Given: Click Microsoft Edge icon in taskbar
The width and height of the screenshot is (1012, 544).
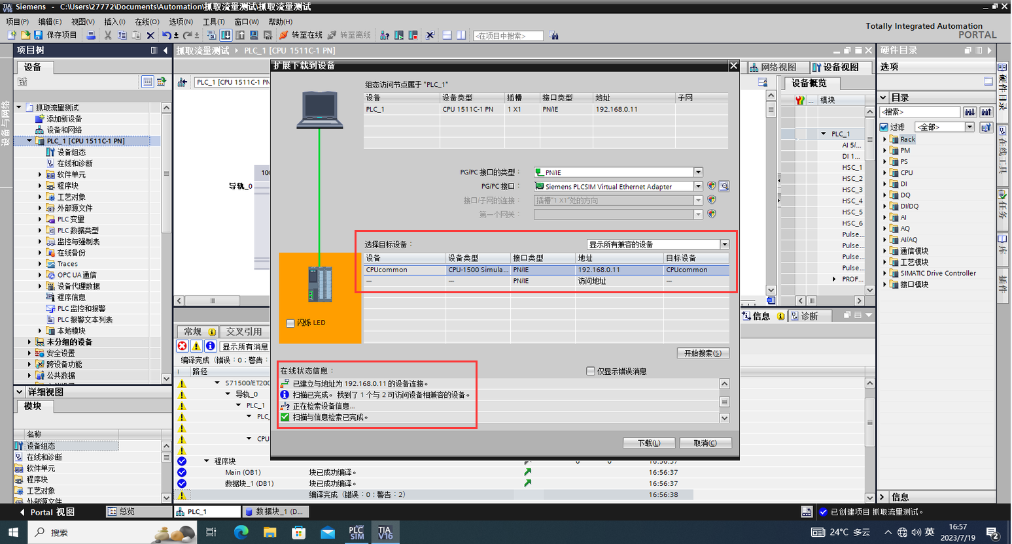Looking at the screenshot, I should click(241, 532).
